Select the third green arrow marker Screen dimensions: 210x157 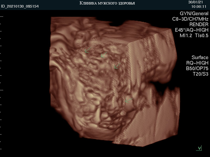117,65
